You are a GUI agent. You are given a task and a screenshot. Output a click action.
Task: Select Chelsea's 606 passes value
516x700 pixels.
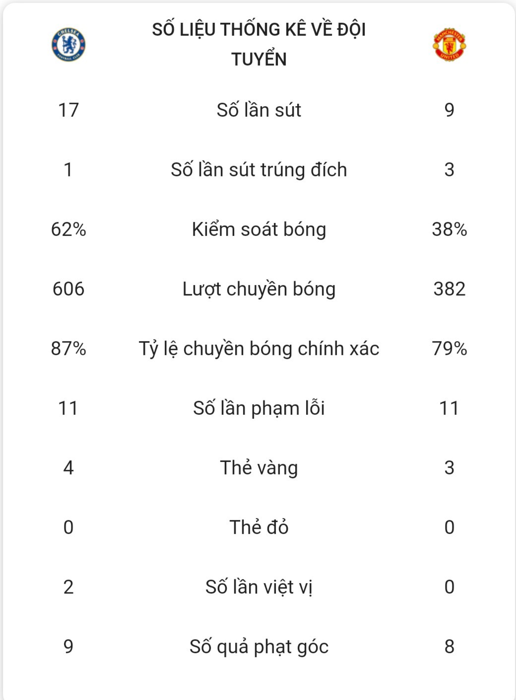pos(68,289)
